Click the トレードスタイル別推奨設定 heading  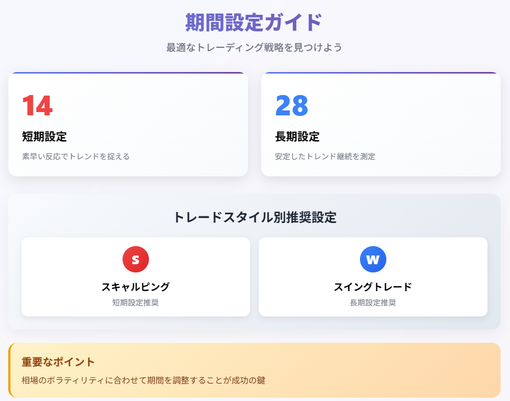tap(254, 217)
